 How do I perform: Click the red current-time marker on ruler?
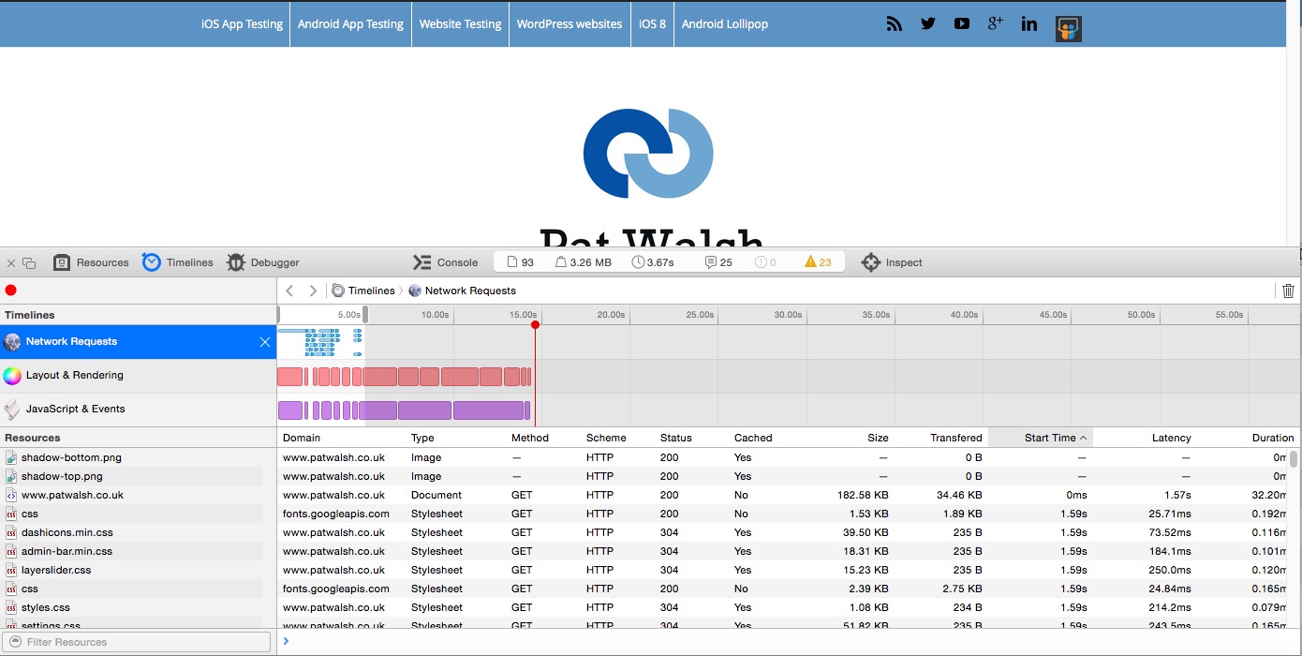point(536,325)
